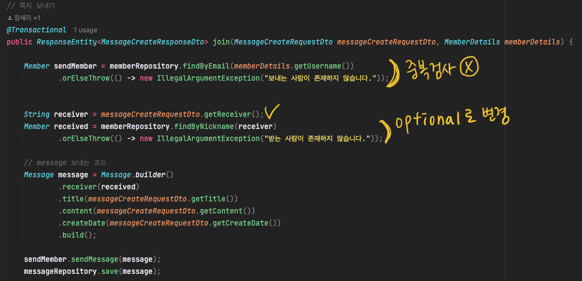Click the MemberDetails parameter type
Image resolution: width=582 pixels, height=281 pixels.
[x=472, y=42]
